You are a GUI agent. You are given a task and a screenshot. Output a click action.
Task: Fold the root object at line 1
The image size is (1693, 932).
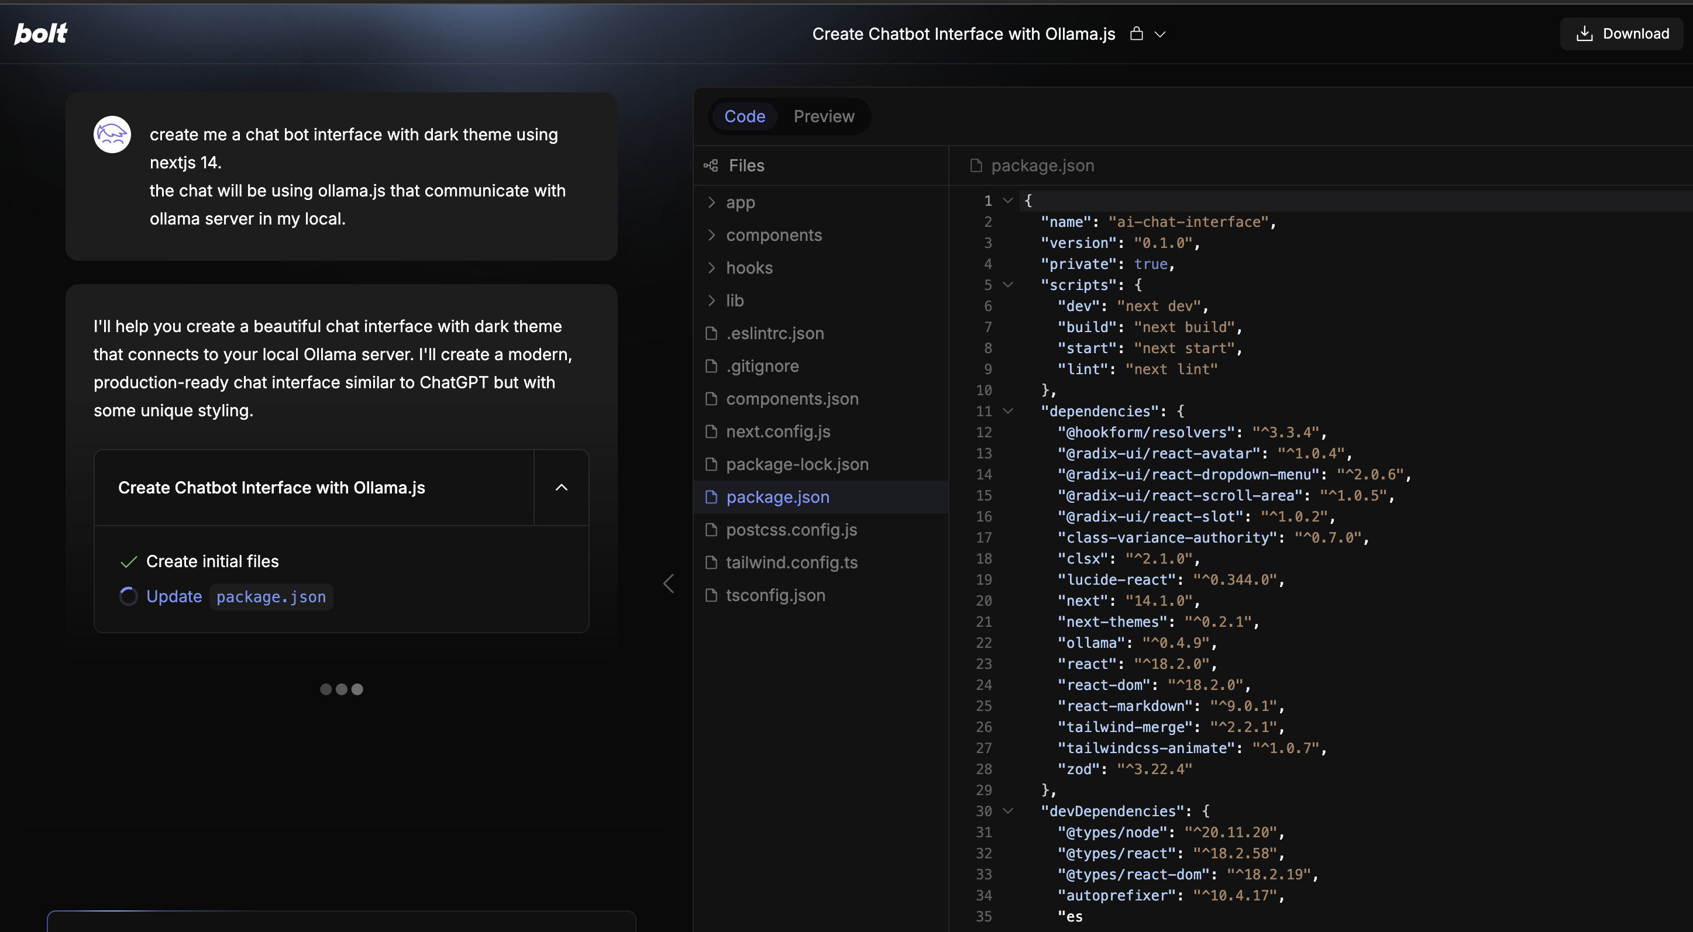click(x=1007, y=201)
